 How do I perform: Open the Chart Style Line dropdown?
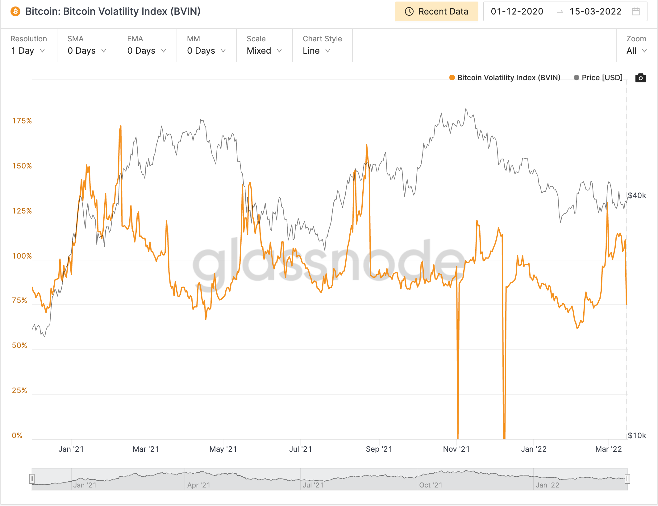coord(322,45)
